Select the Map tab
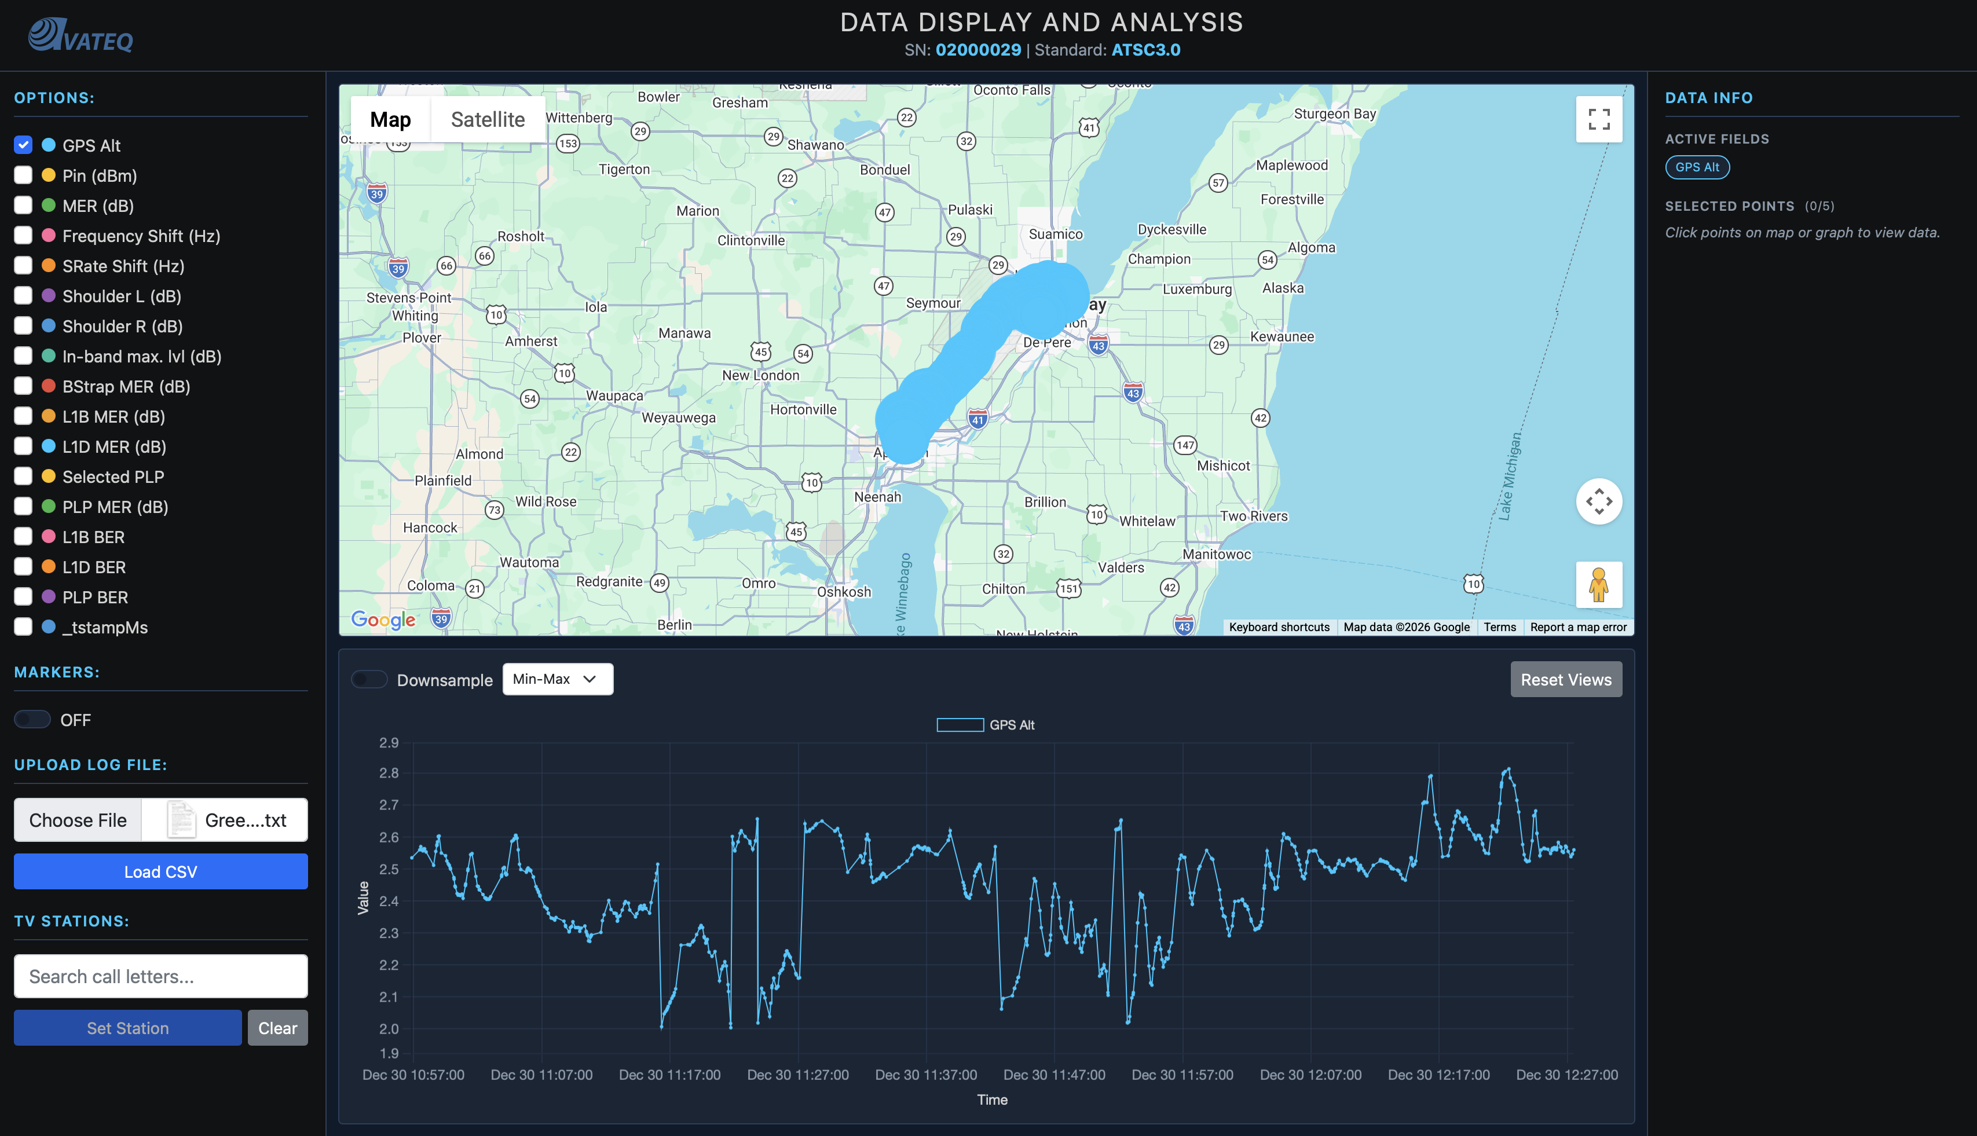Image resolution: width=1977 pixels, height=1136 pixels. click(x=390, y=119)
